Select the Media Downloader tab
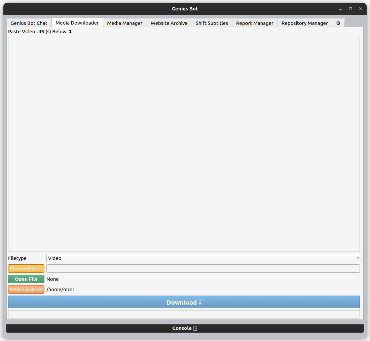The image size is (370, 341). coord(77,23)
